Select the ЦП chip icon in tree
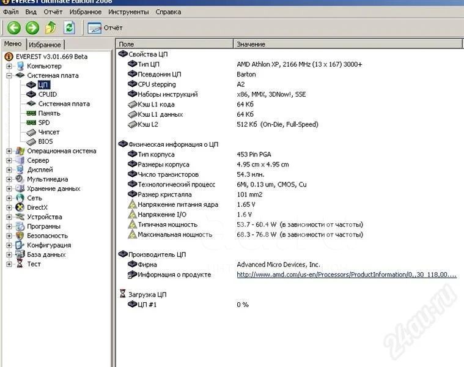Image resolution: width=464 pixels, height=367 pixels. [31, 85]
